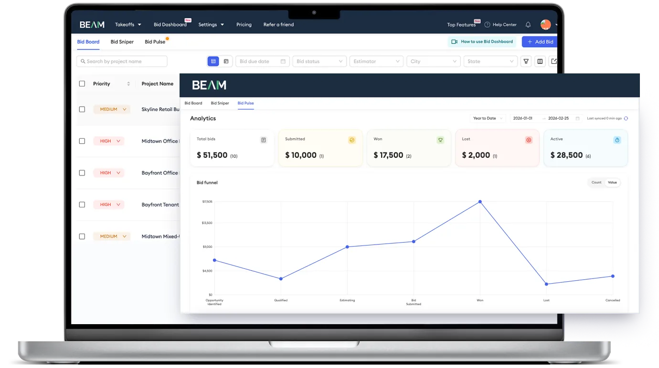Screen dimensions: 659x368
Task: Select Bid Sniper tab in the back window
Action: (122, 42)
